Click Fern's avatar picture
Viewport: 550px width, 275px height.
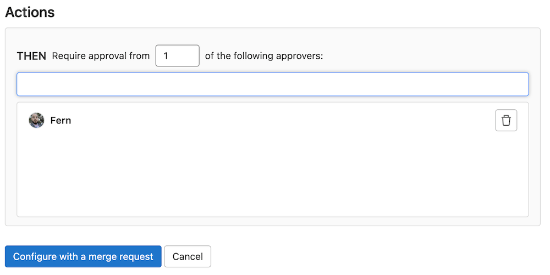[x=36, y=120]
